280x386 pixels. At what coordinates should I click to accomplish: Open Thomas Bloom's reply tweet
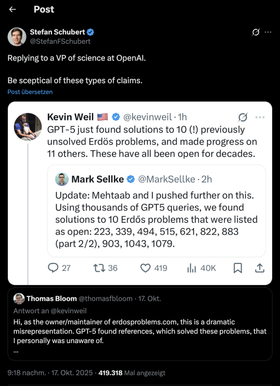point(140,331)
